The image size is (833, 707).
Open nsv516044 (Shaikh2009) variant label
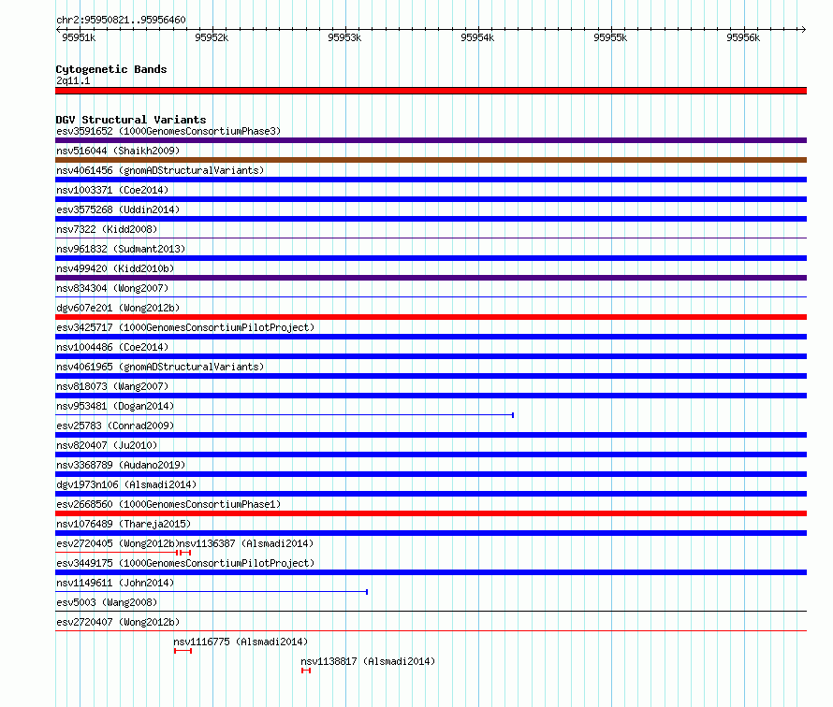[x=118, y=151]
